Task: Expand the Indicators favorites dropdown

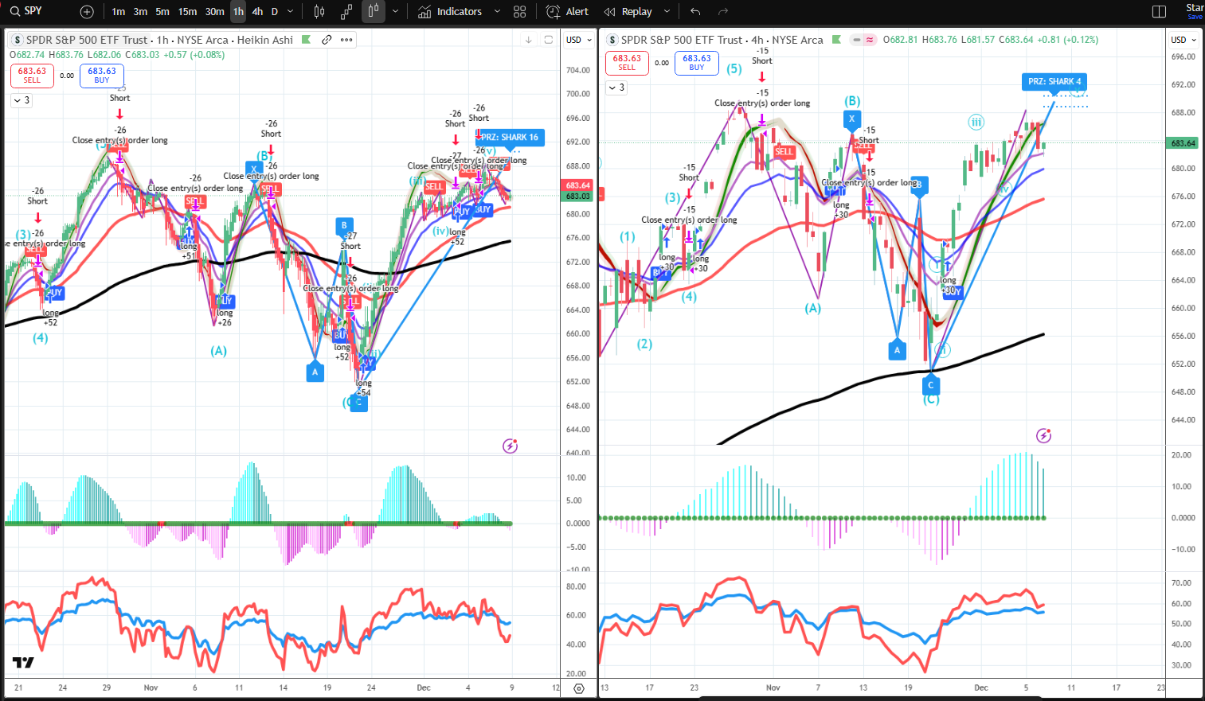Action: [x=498, y=12]
